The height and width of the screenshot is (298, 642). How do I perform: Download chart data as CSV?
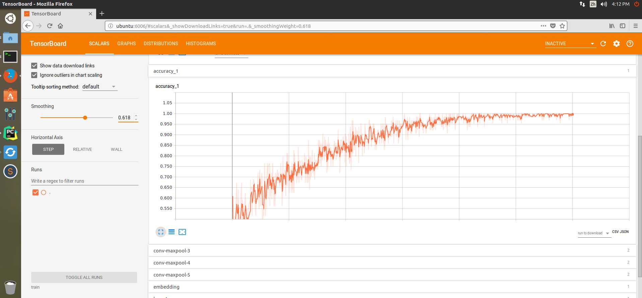[x=616, y=232]
